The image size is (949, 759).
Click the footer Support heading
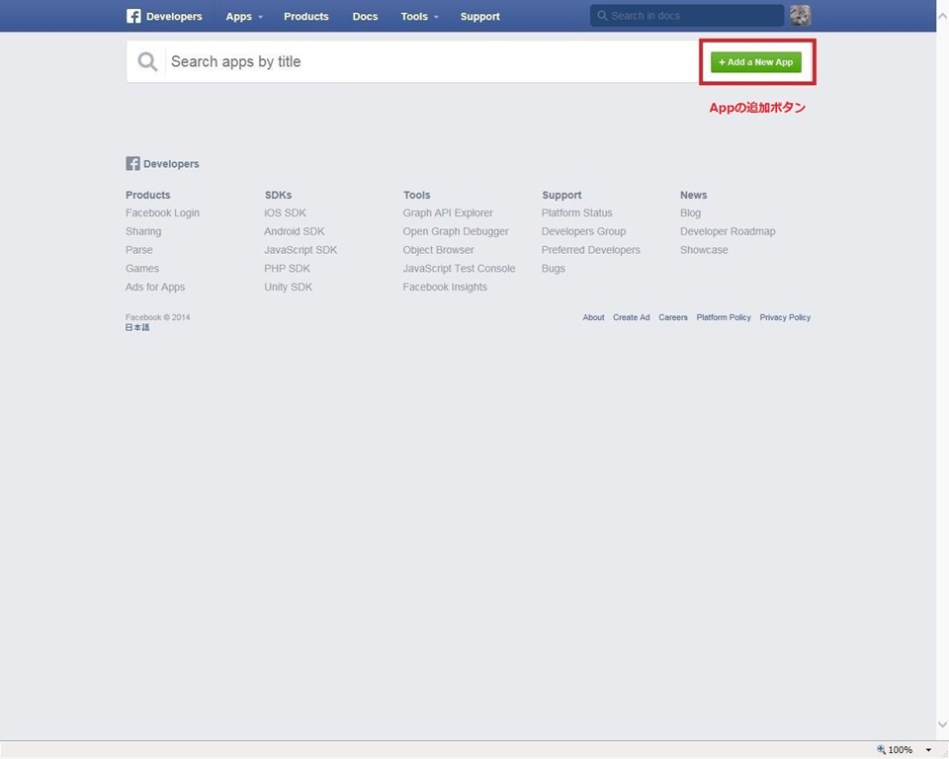pyautogui.click(x=561, y=195)
